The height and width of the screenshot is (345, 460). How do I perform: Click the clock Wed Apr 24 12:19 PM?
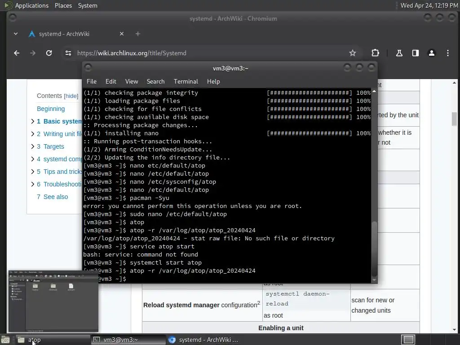(x=429, y=5)
